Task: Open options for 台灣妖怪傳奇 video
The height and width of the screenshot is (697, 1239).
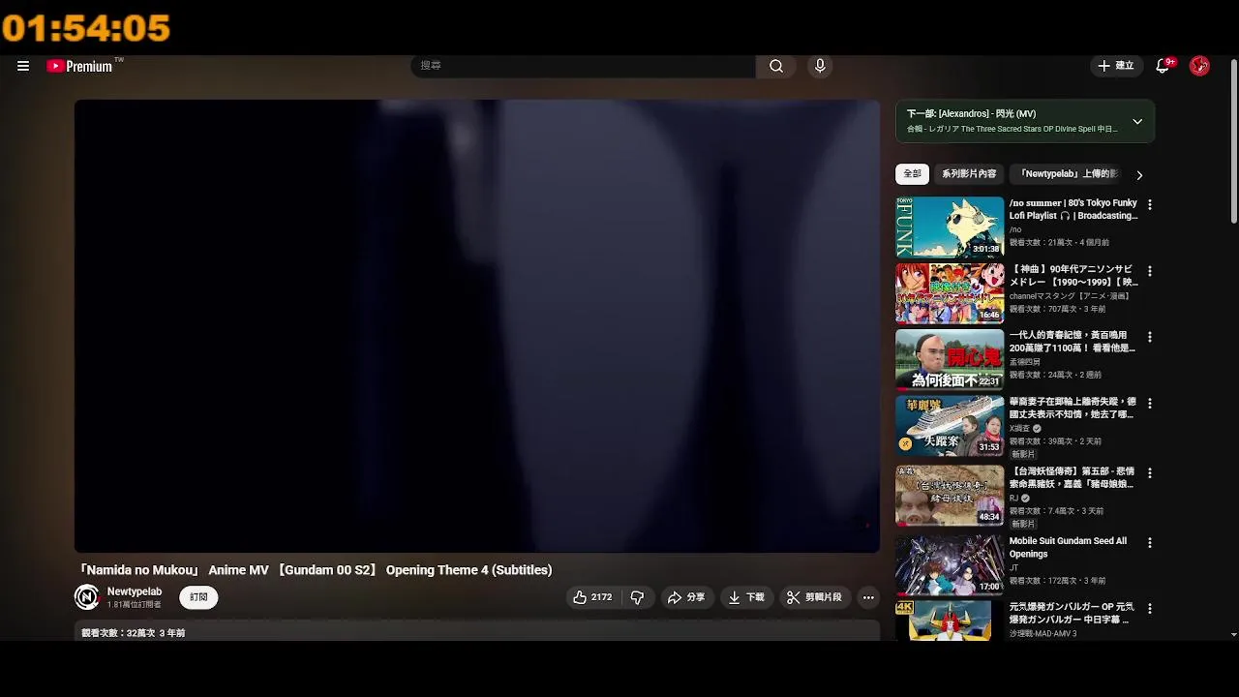Action: [x=1150, y=473]
